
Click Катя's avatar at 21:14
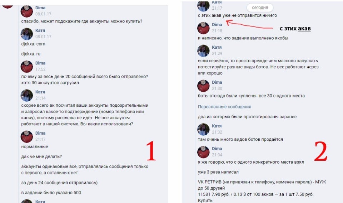27,95
